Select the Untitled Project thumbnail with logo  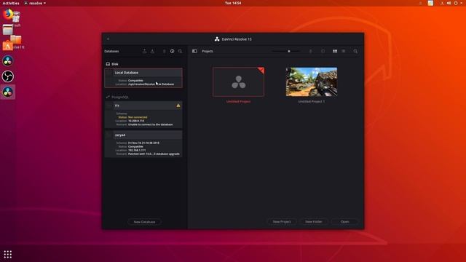click(x=238, y=82)
